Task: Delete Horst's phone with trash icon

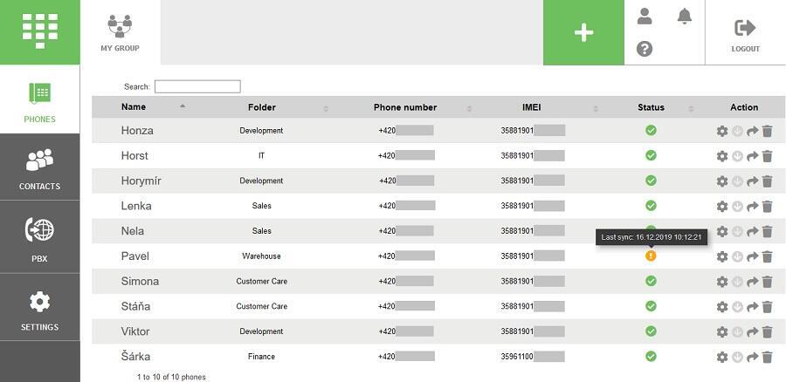Action: (x=767, y=156)
